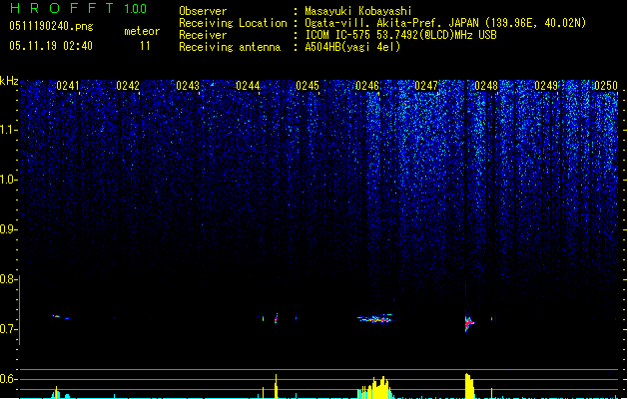Click the 0249 time marker
628x399 pixels.
tap(546, 86)
